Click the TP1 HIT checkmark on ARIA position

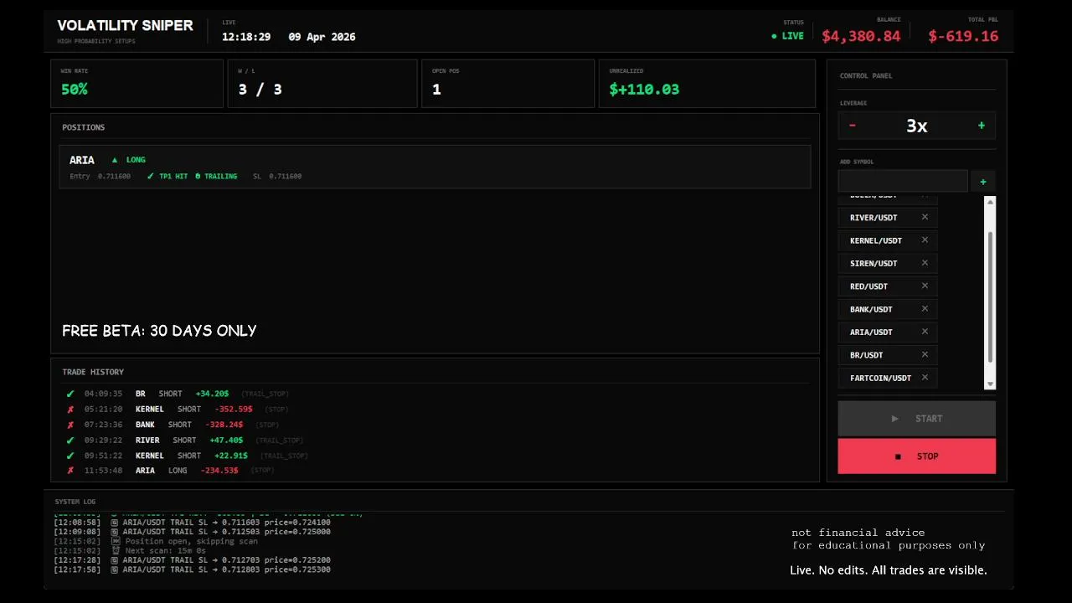pos(151,177)
